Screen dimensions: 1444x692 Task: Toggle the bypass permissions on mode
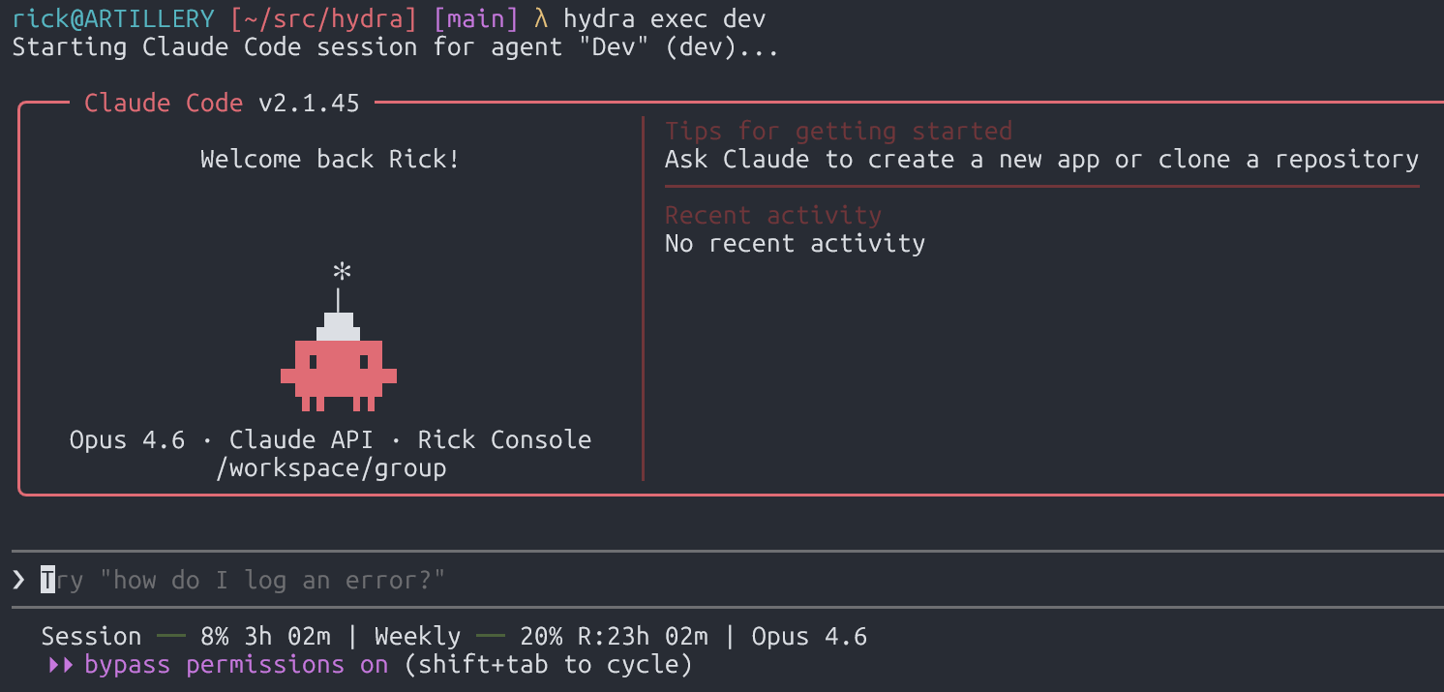pos(236,665)
